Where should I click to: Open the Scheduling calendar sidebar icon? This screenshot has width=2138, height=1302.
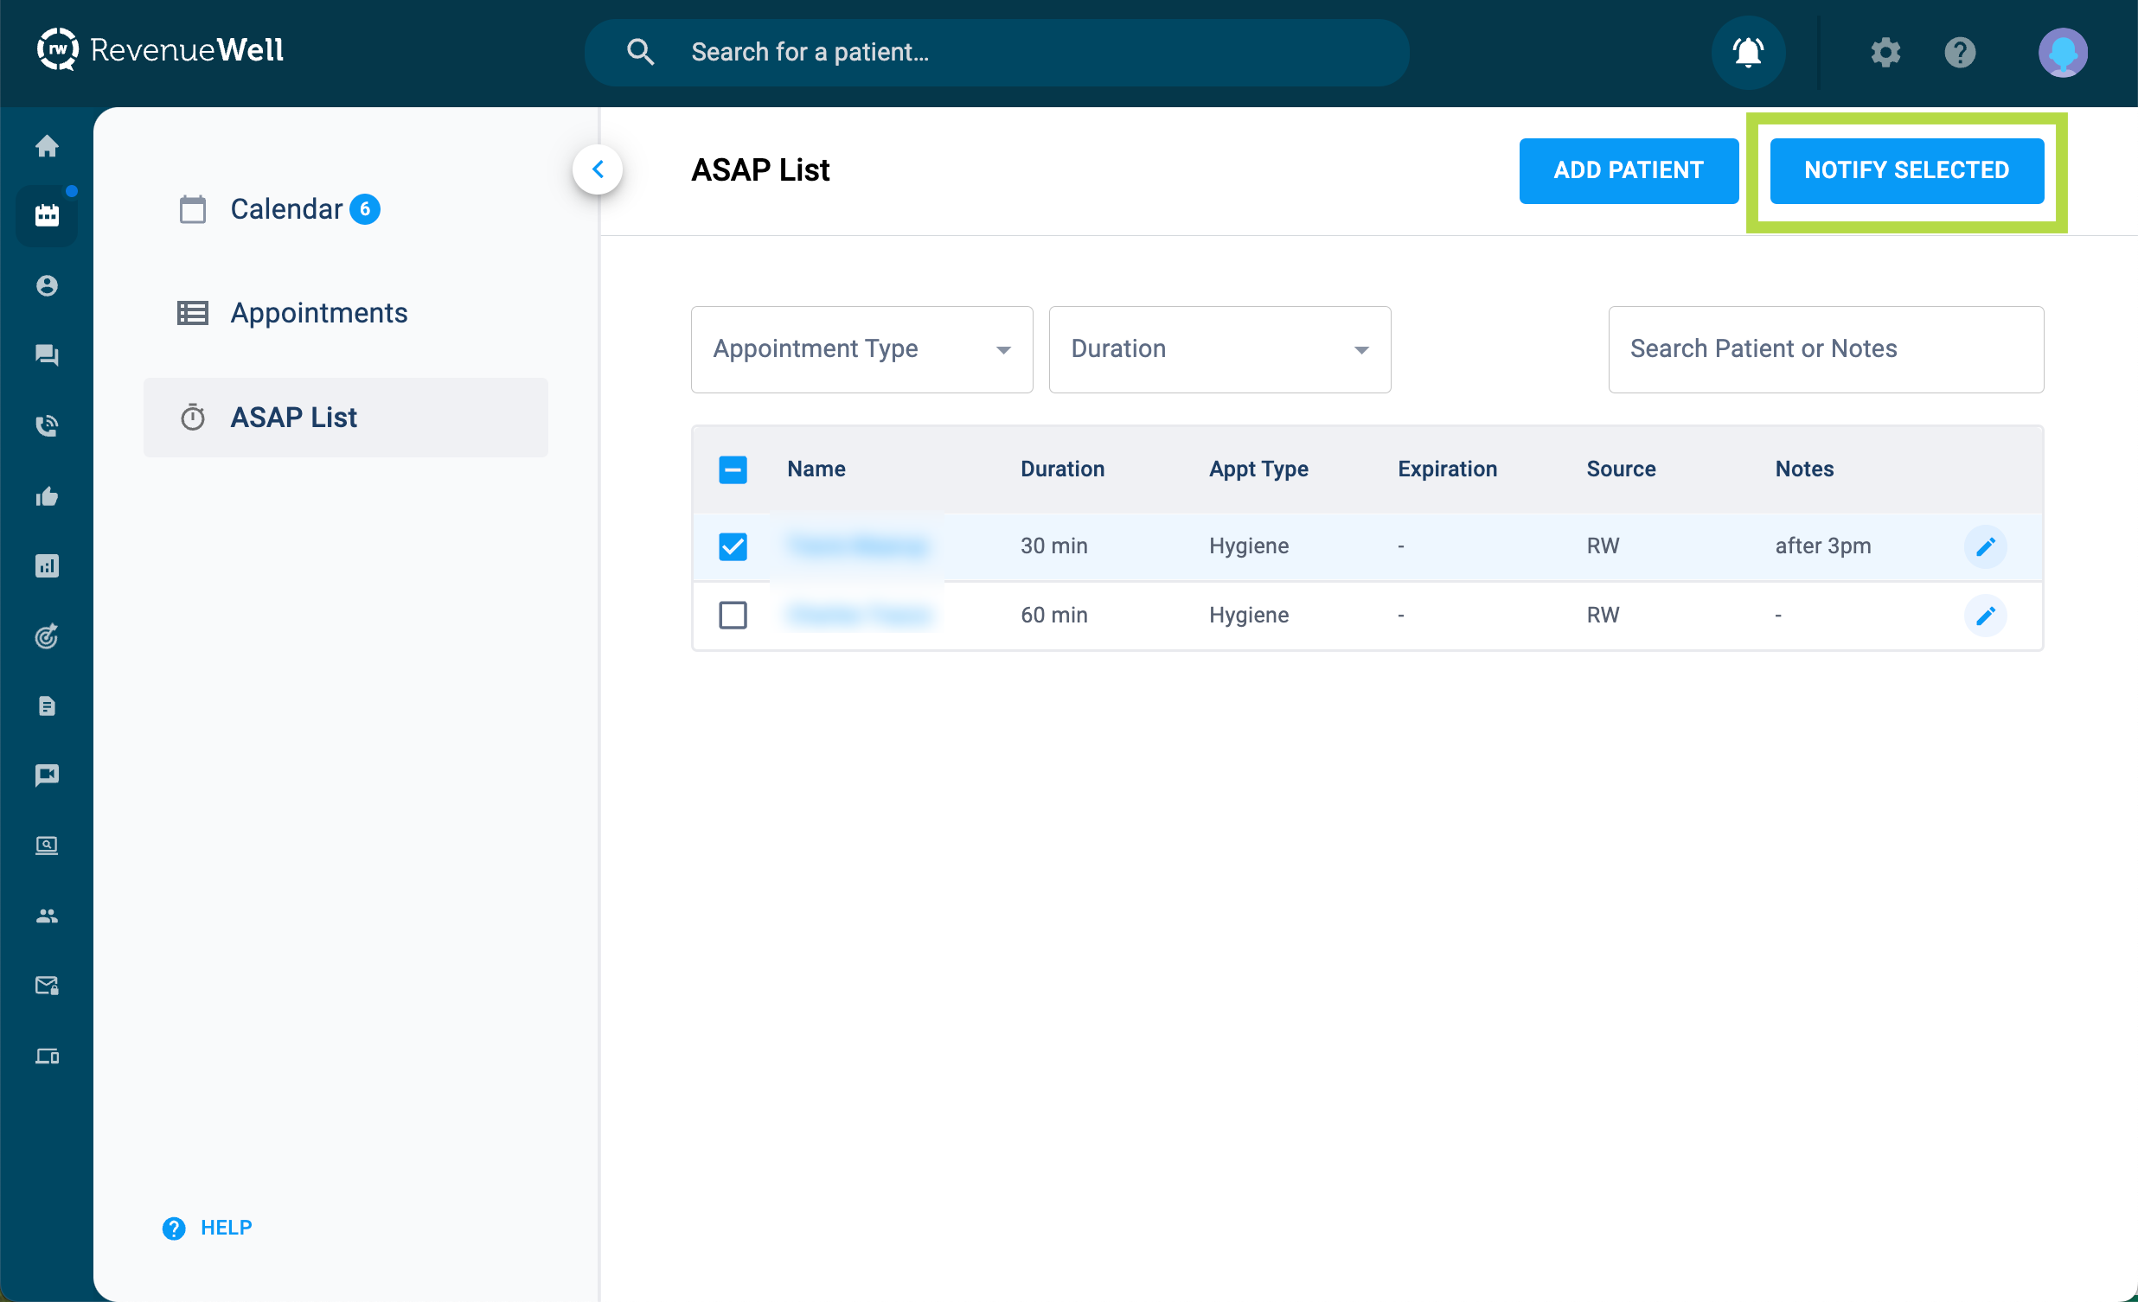click(47, 215)
